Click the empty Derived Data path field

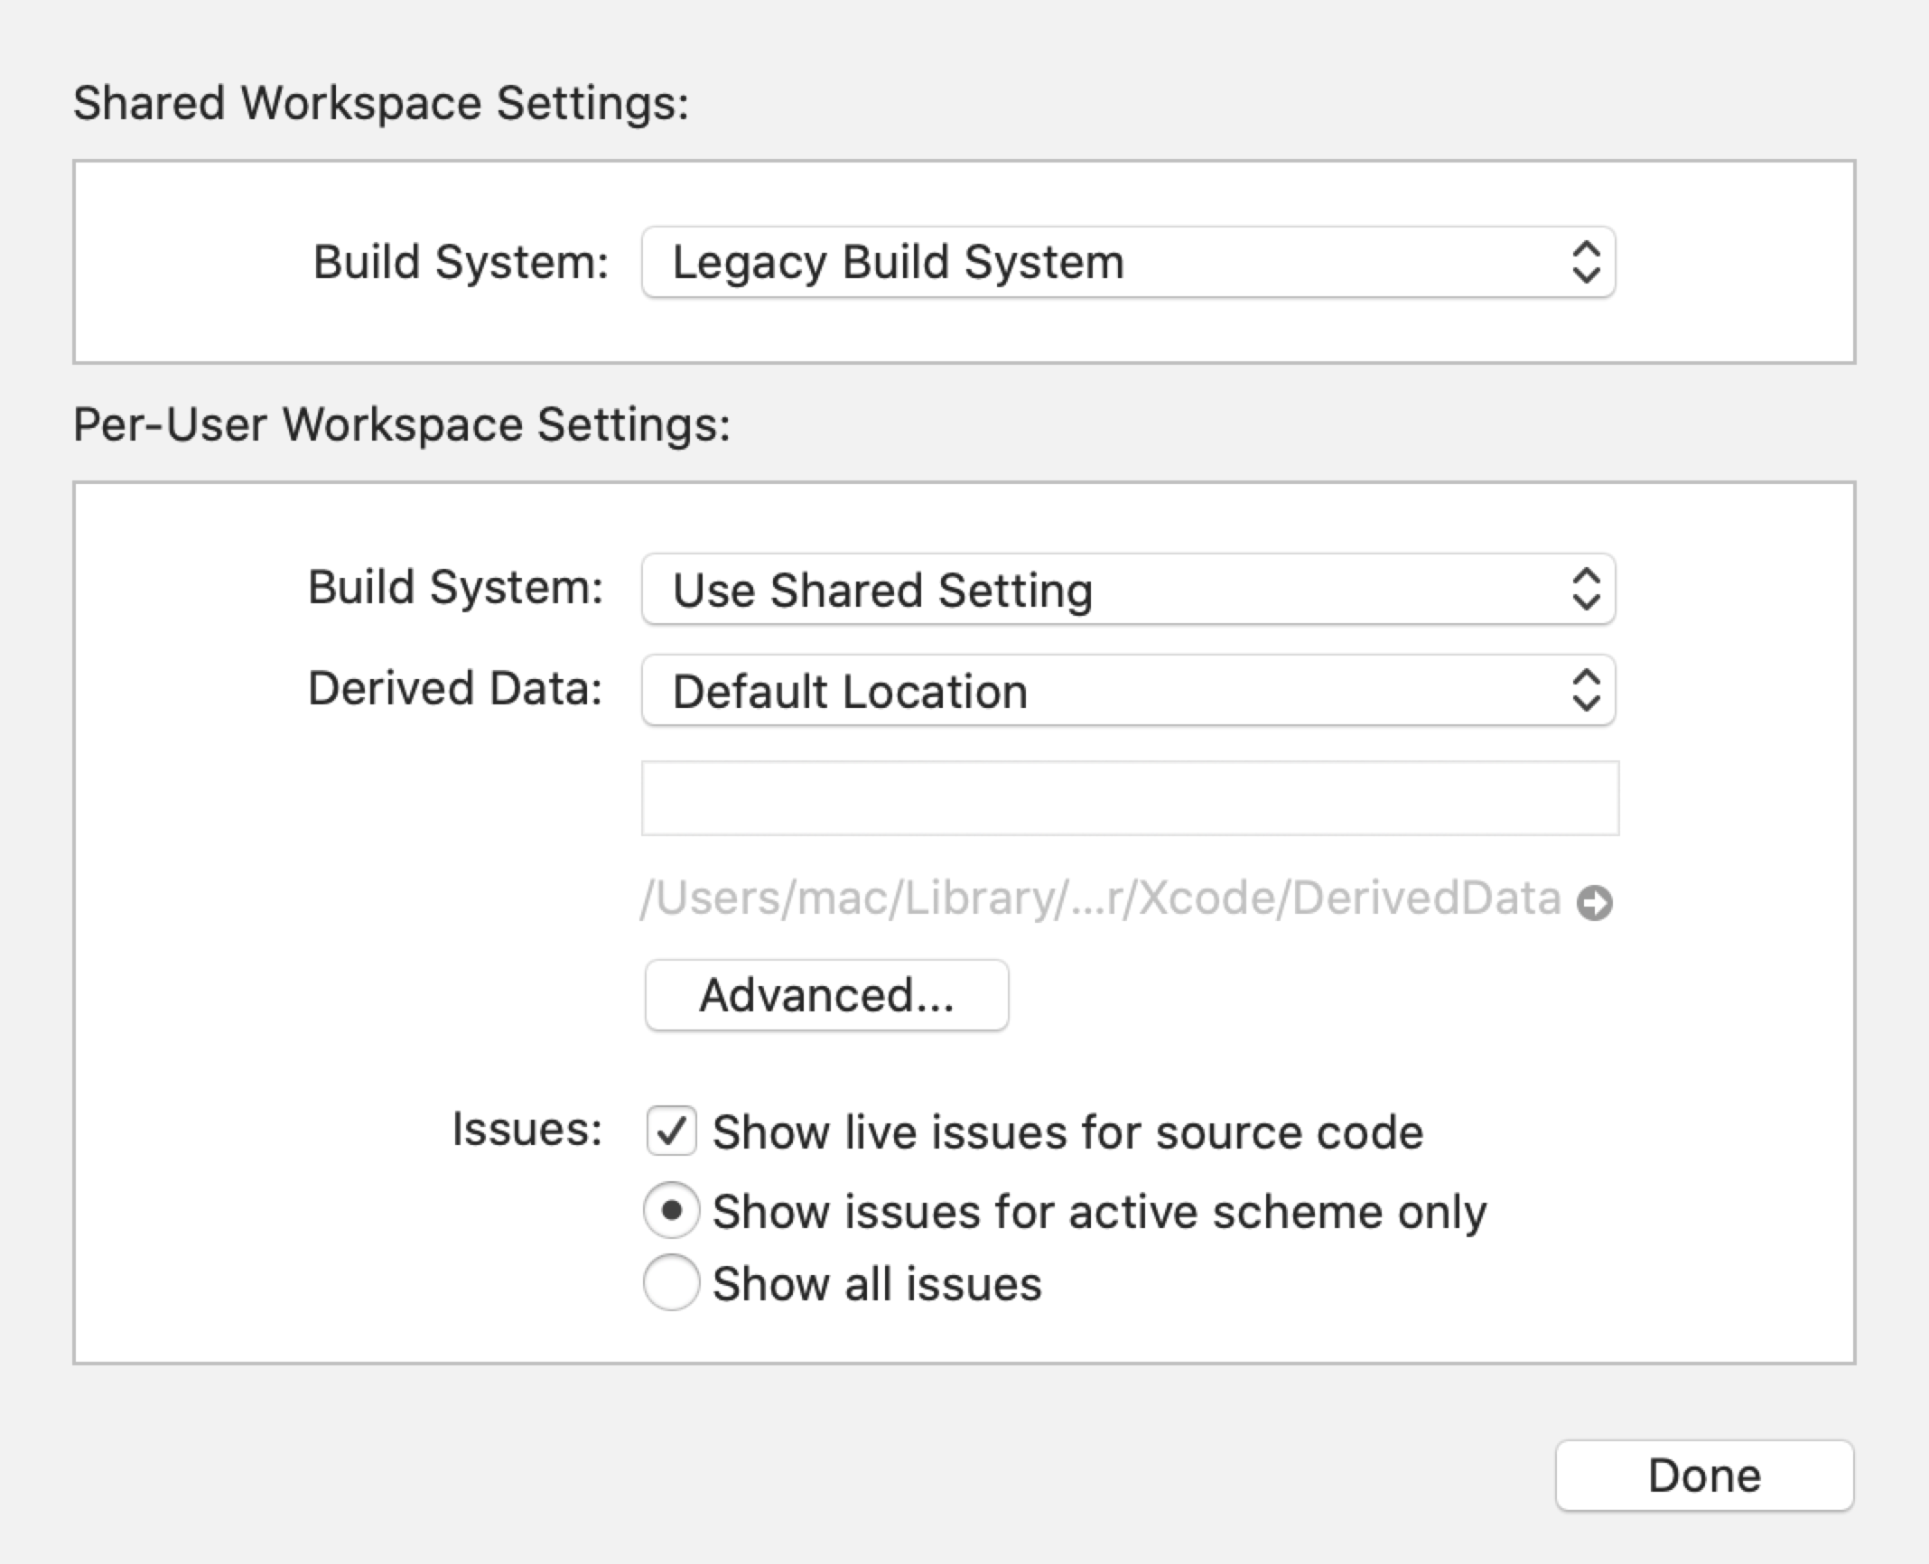coord(1129,798)
